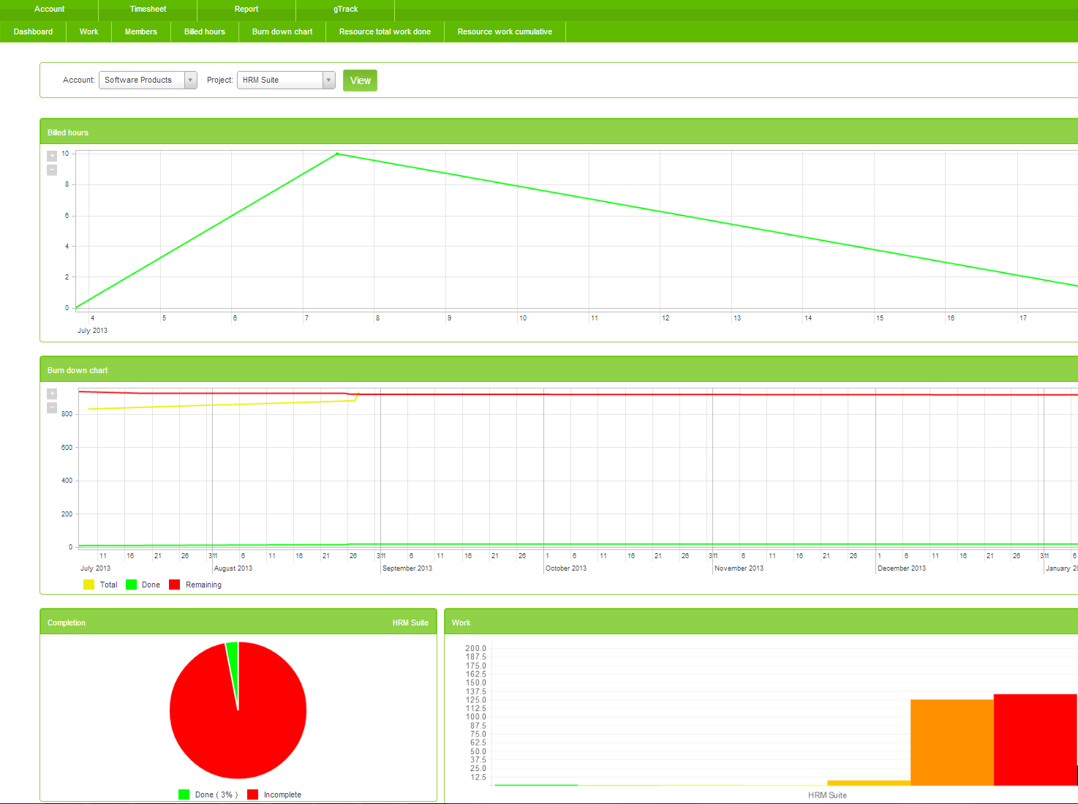Click the Incomplete legend entry under pie chart
This screenshot has height=804, width=1078.
pyautogui.click(x=274, y=794)
